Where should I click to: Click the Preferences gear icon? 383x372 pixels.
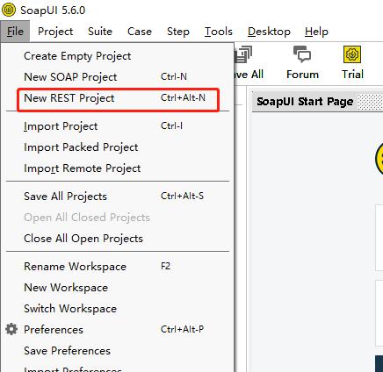(x=11, y=329)
